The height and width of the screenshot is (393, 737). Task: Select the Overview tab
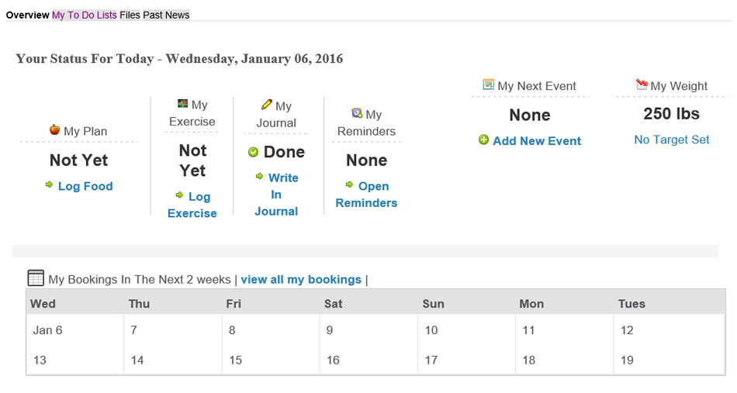click(28, 15)
